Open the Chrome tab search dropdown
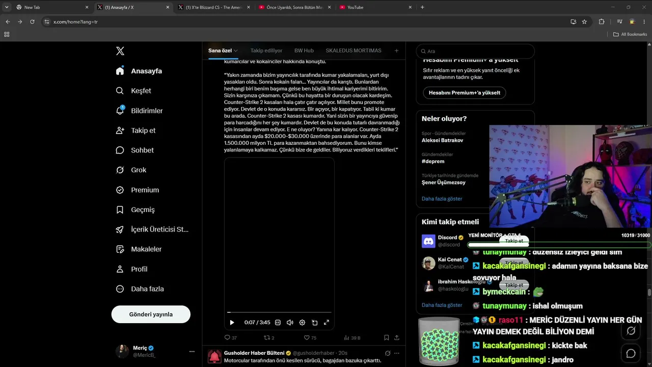 pyautogui.click(x=7, y=7)
